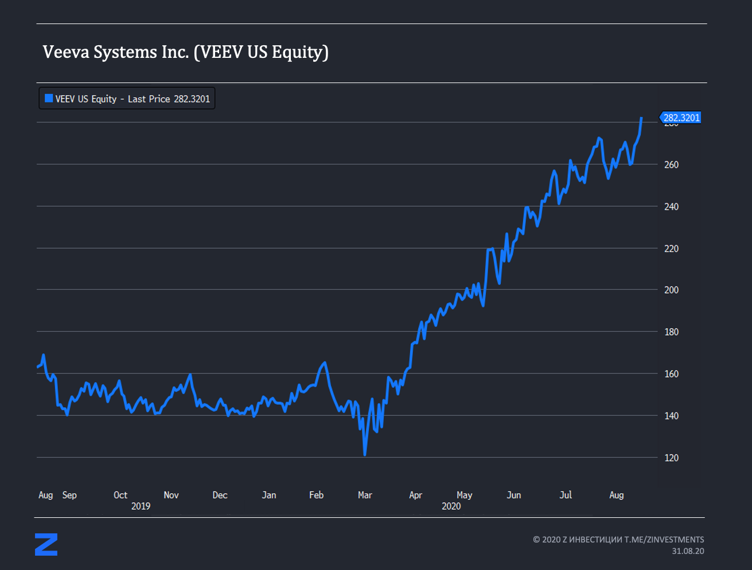The height and width of the screenshot is (570, 752).
Task: Click the 'Mar' x-axis label
Action: point(365,495)
